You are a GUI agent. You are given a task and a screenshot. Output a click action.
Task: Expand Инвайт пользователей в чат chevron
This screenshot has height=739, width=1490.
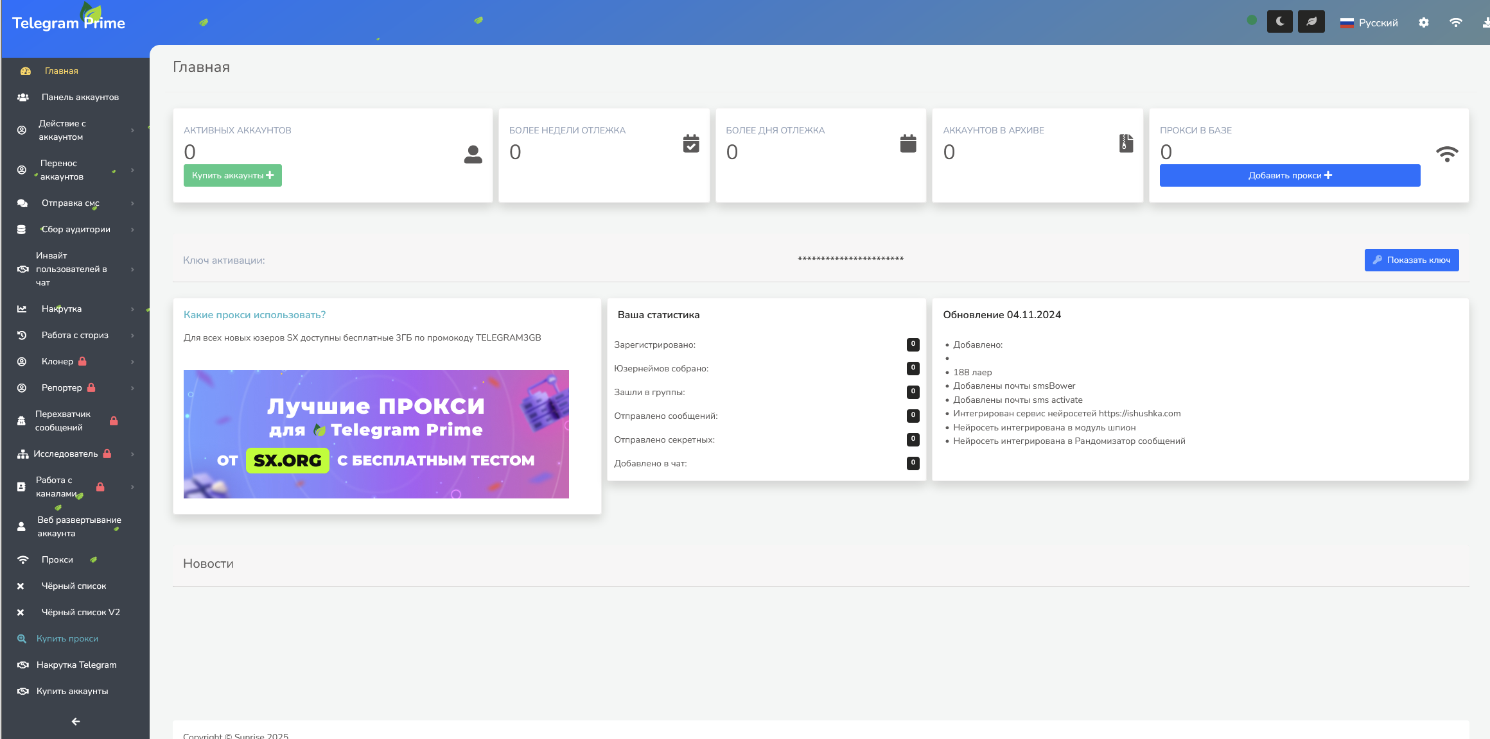(132, 269)
